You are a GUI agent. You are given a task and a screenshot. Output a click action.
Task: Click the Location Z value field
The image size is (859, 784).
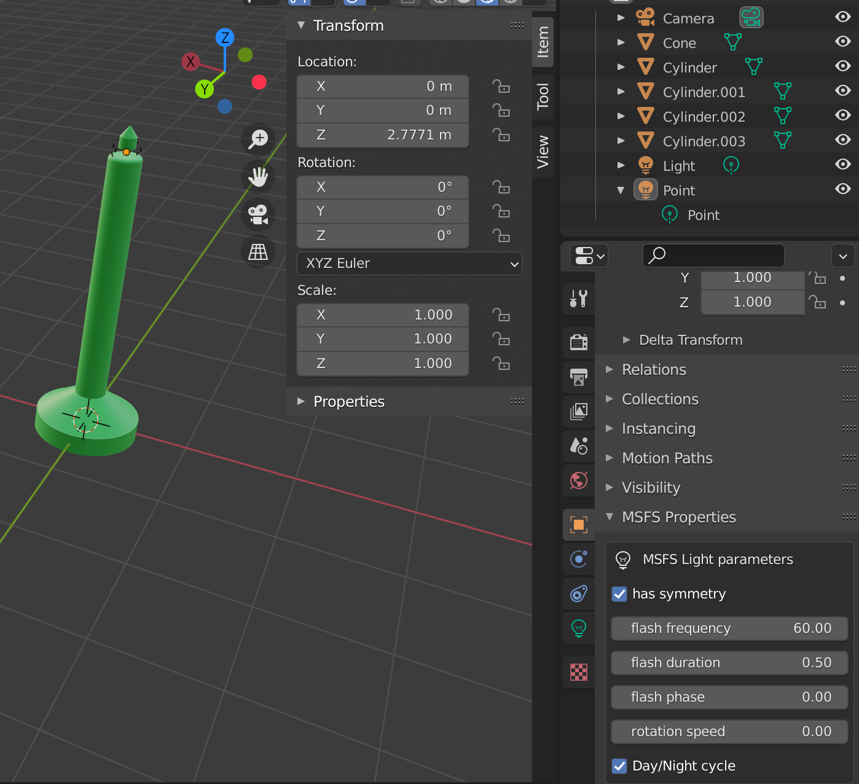pyautogui.click(x=383, y=135)
